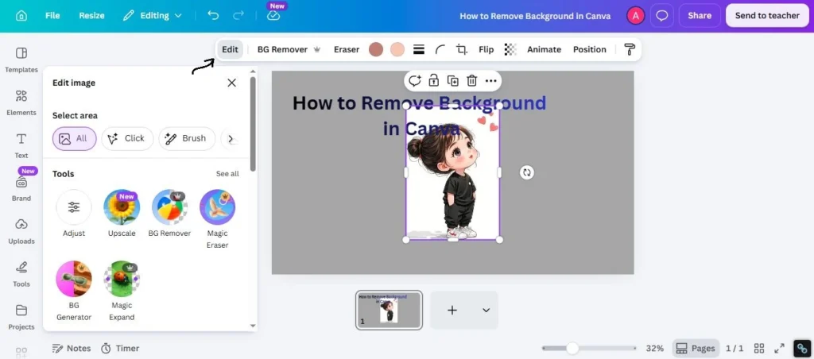Click the zoom slider
The height and width of the screenshot is (359, 814).
tap(589, 348)
